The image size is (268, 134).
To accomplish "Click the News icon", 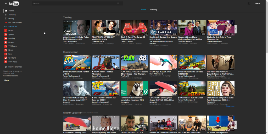I will pyautogui.click(x=6, y=50).
